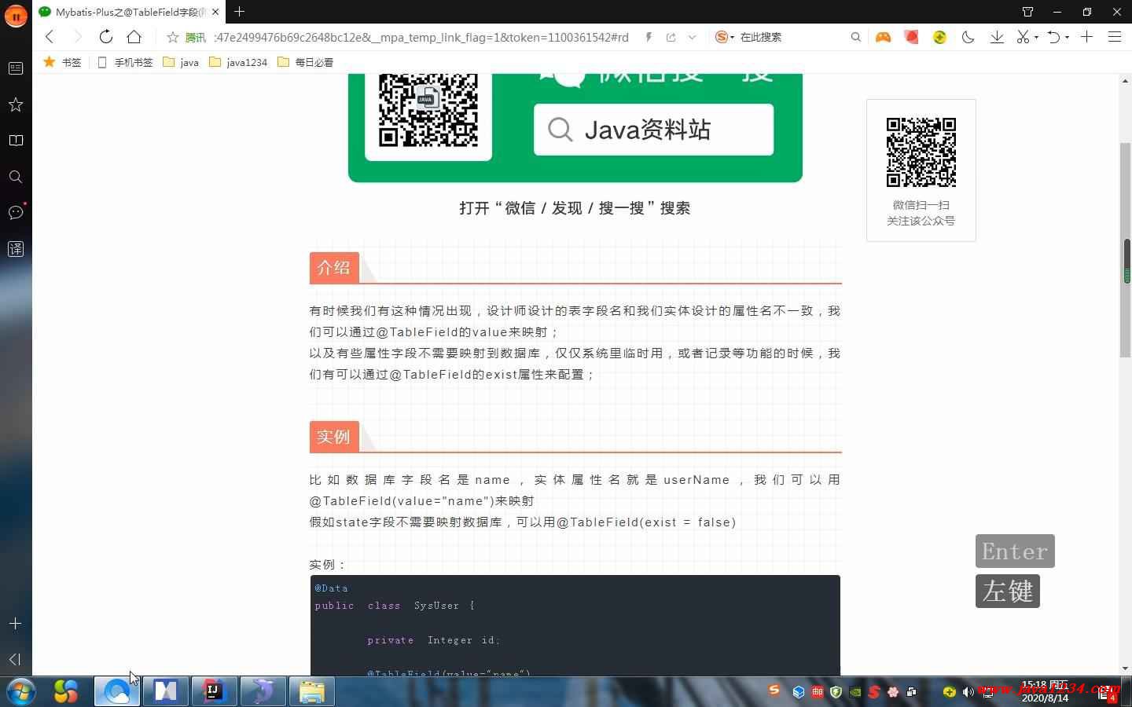Open the browser home page
This screenshot has width=1132, height=707.
134,37
